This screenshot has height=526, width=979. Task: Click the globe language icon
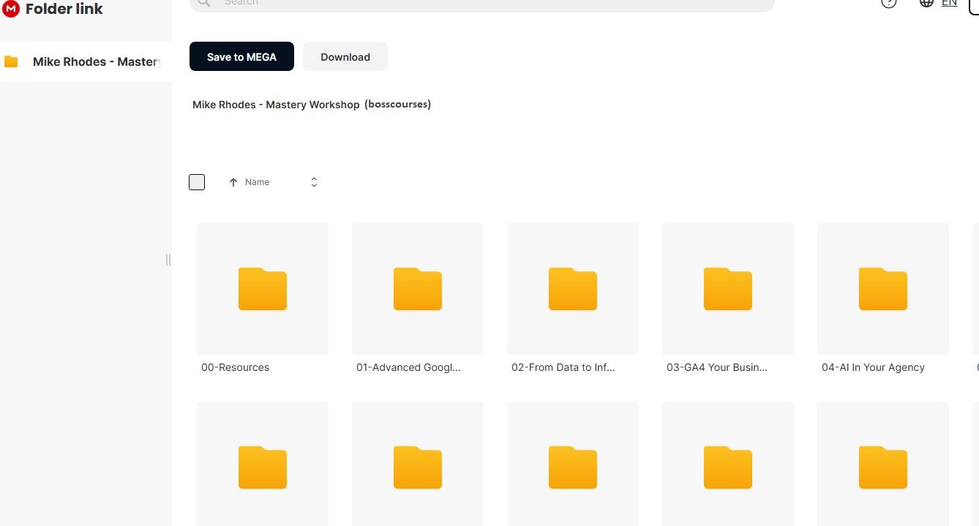(x=926, y=2)
